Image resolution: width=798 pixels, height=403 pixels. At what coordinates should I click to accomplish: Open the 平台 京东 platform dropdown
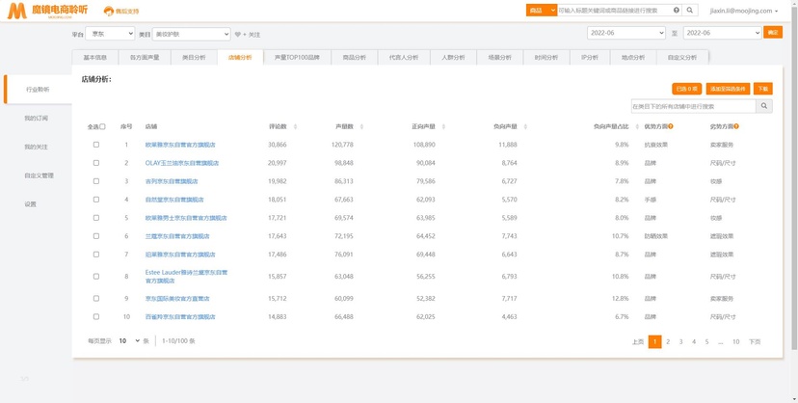(x=110, y=34)
